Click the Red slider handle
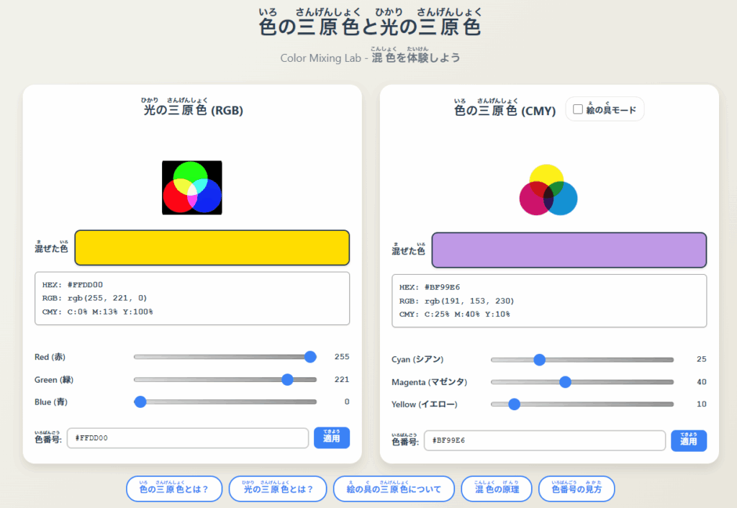Viewport: 737px width, 508px height. click(x=310, y=357)
